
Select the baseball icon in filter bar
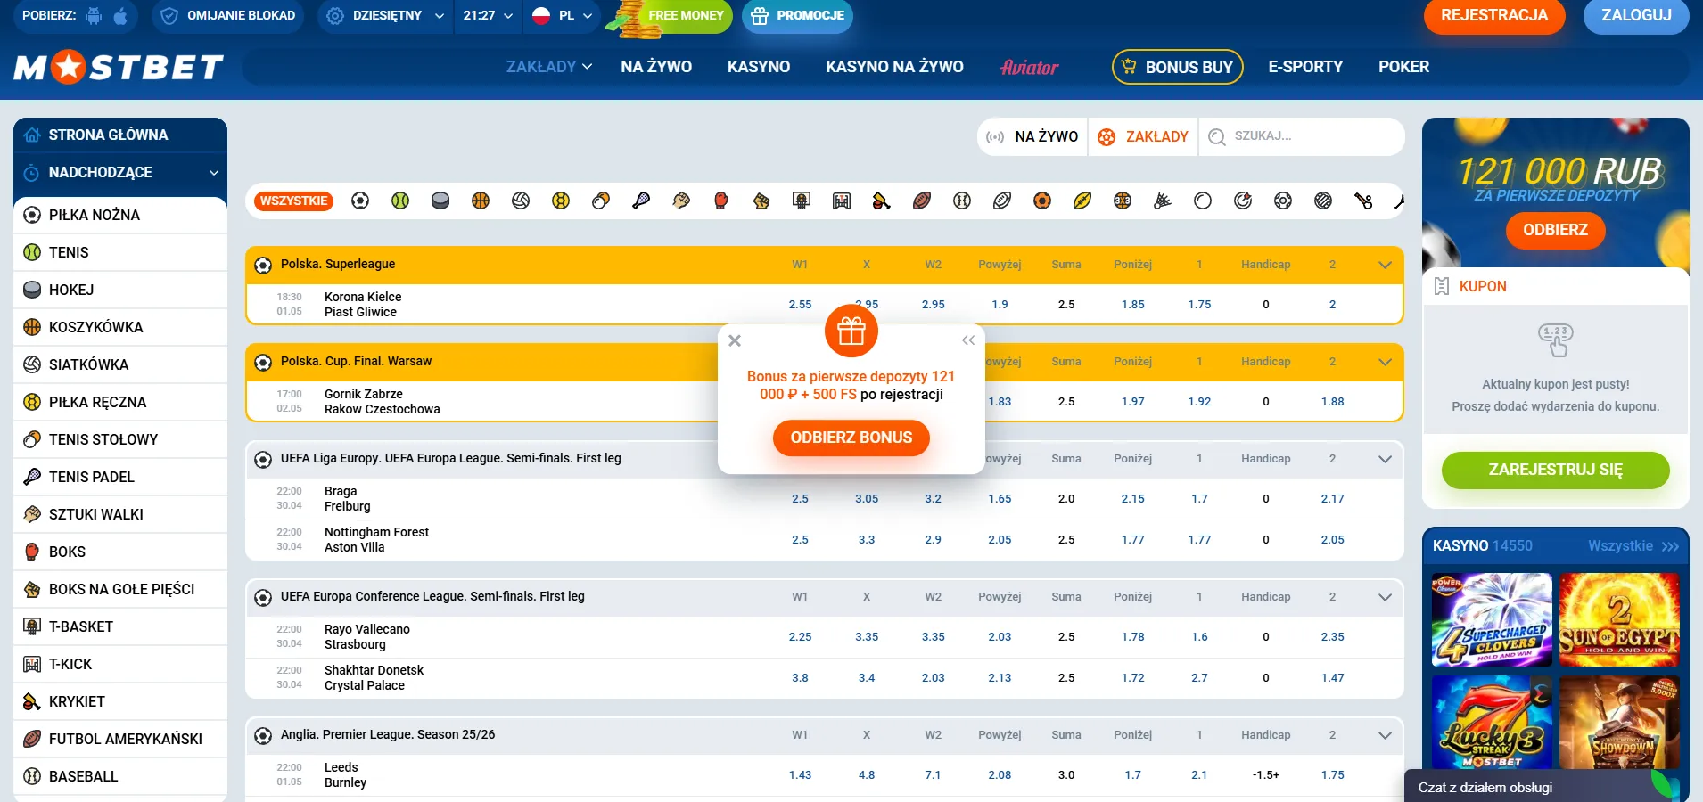click(x=962, y=200)
